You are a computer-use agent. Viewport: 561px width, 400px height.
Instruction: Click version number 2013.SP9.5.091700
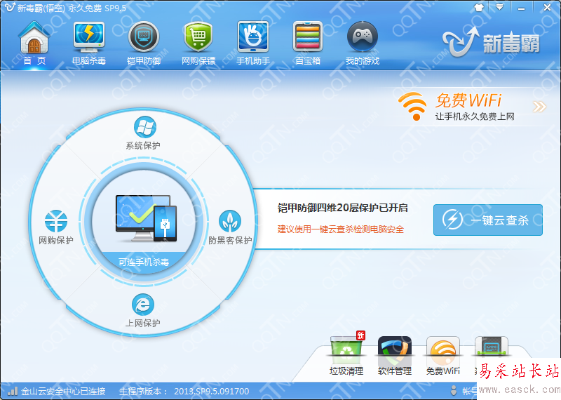pyautogui.click(x=212, y=391)
